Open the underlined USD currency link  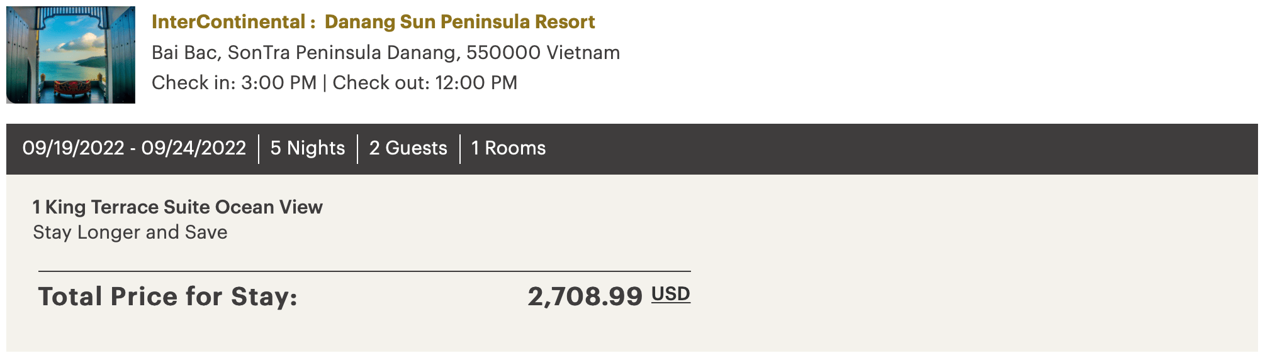click(671, 294)
